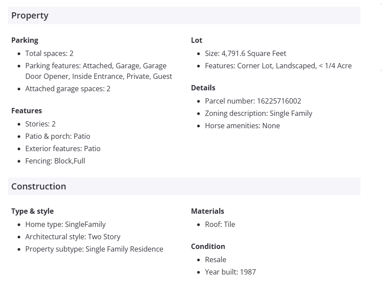Click Year built: 1987 item
The height and width of the screenshot is (282, 382).
point(230,272)
